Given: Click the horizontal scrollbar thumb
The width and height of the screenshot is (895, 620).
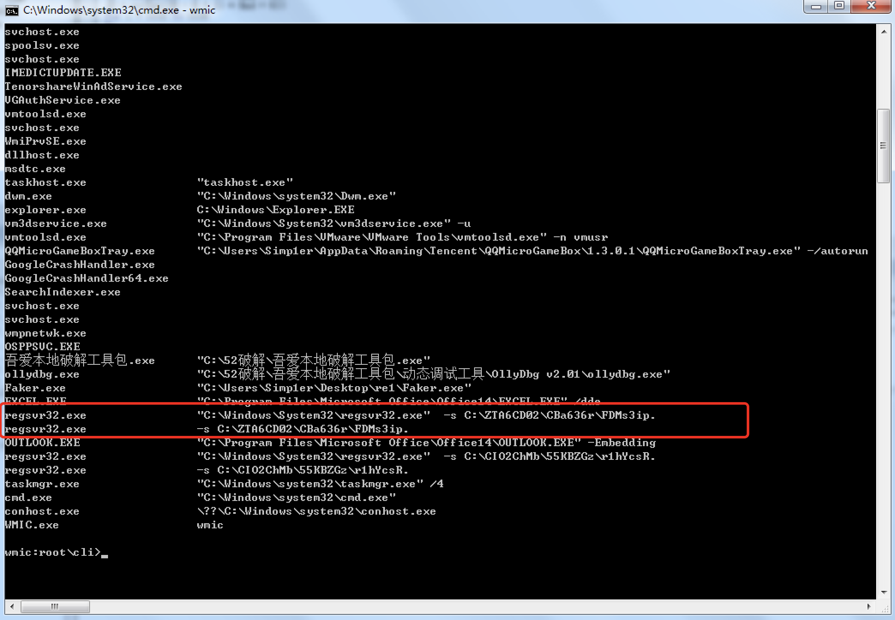Looking at the screenshot, I should click(x=55, y=606).
